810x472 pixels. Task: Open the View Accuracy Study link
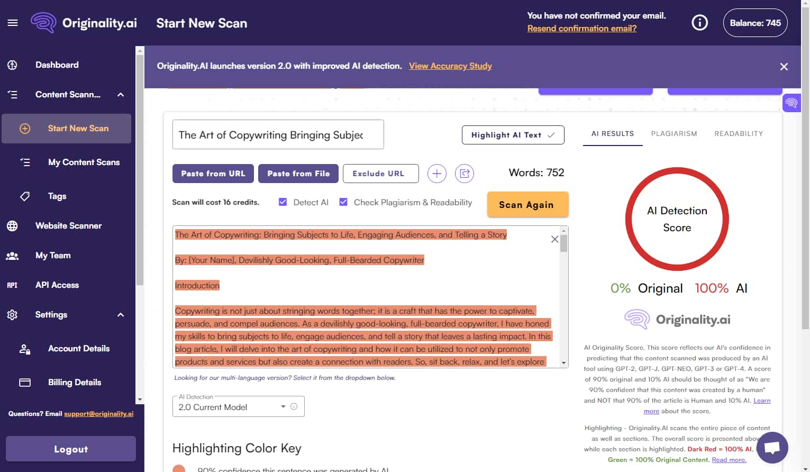tap(450, 66)
